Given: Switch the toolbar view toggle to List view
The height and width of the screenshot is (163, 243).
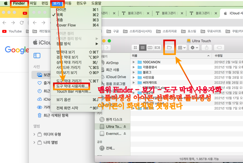Looking at the screenshot, I should click(142, 47).
